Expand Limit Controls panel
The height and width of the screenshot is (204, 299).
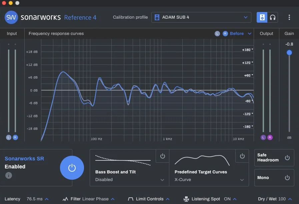pos(168,199)
